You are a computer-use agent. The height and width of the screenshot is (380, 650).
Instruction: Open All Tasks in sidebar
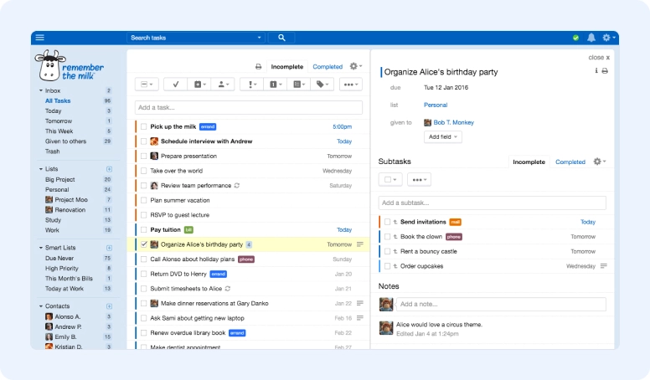pos(58,100)
